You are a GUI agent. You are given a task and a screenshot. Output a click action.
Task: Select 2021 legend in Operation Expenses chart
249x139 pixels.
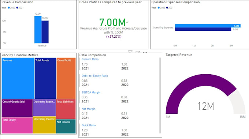click(170, 8)
